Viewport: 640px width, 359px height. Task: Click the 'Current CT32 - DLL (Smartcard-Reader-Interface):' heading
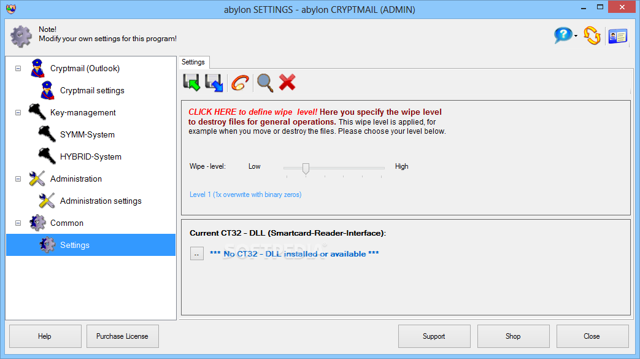tap(288, 233)
